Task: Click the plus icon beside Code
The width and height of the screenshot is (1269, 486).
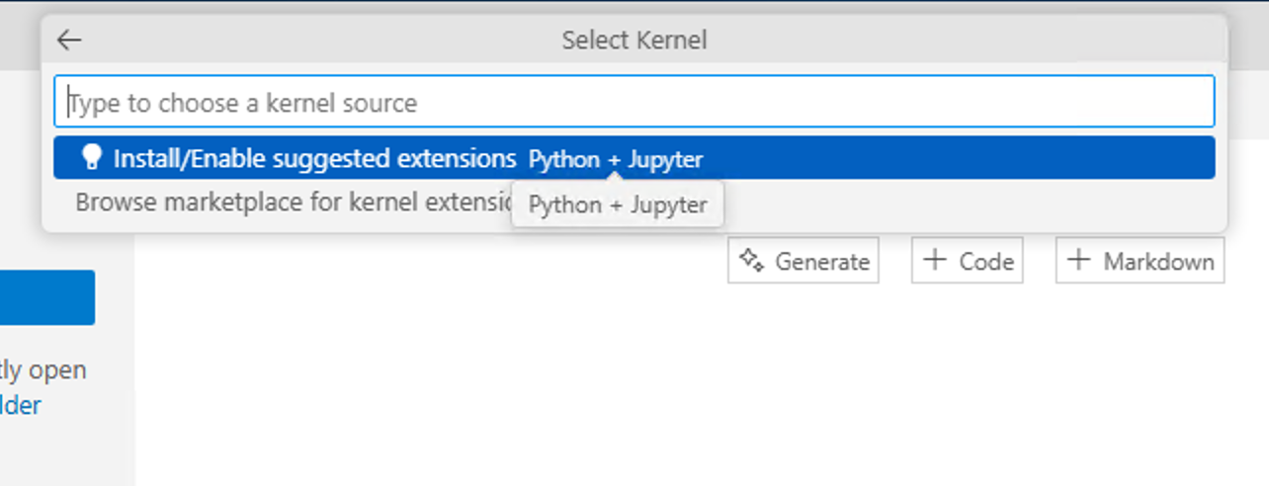Action: (934, 260)
